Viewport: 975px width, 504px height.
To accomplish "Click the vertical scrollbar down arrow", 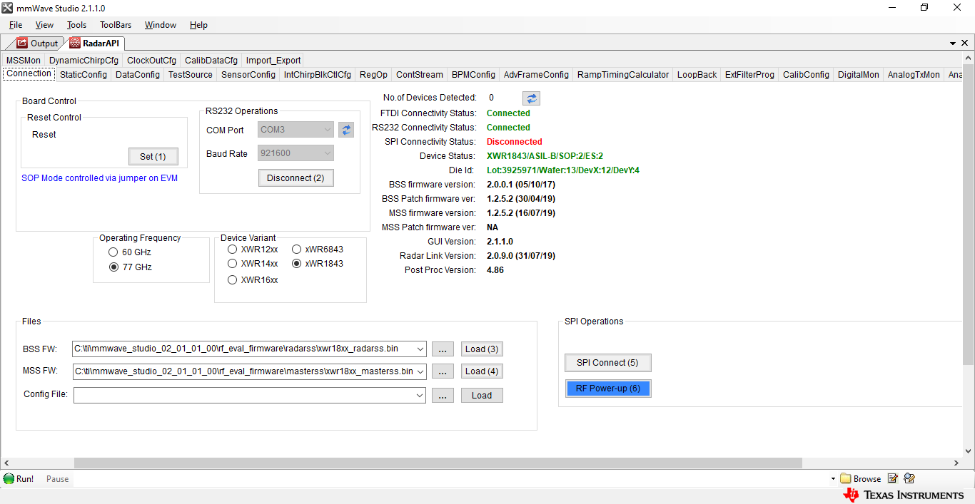I will coord(969,451).
